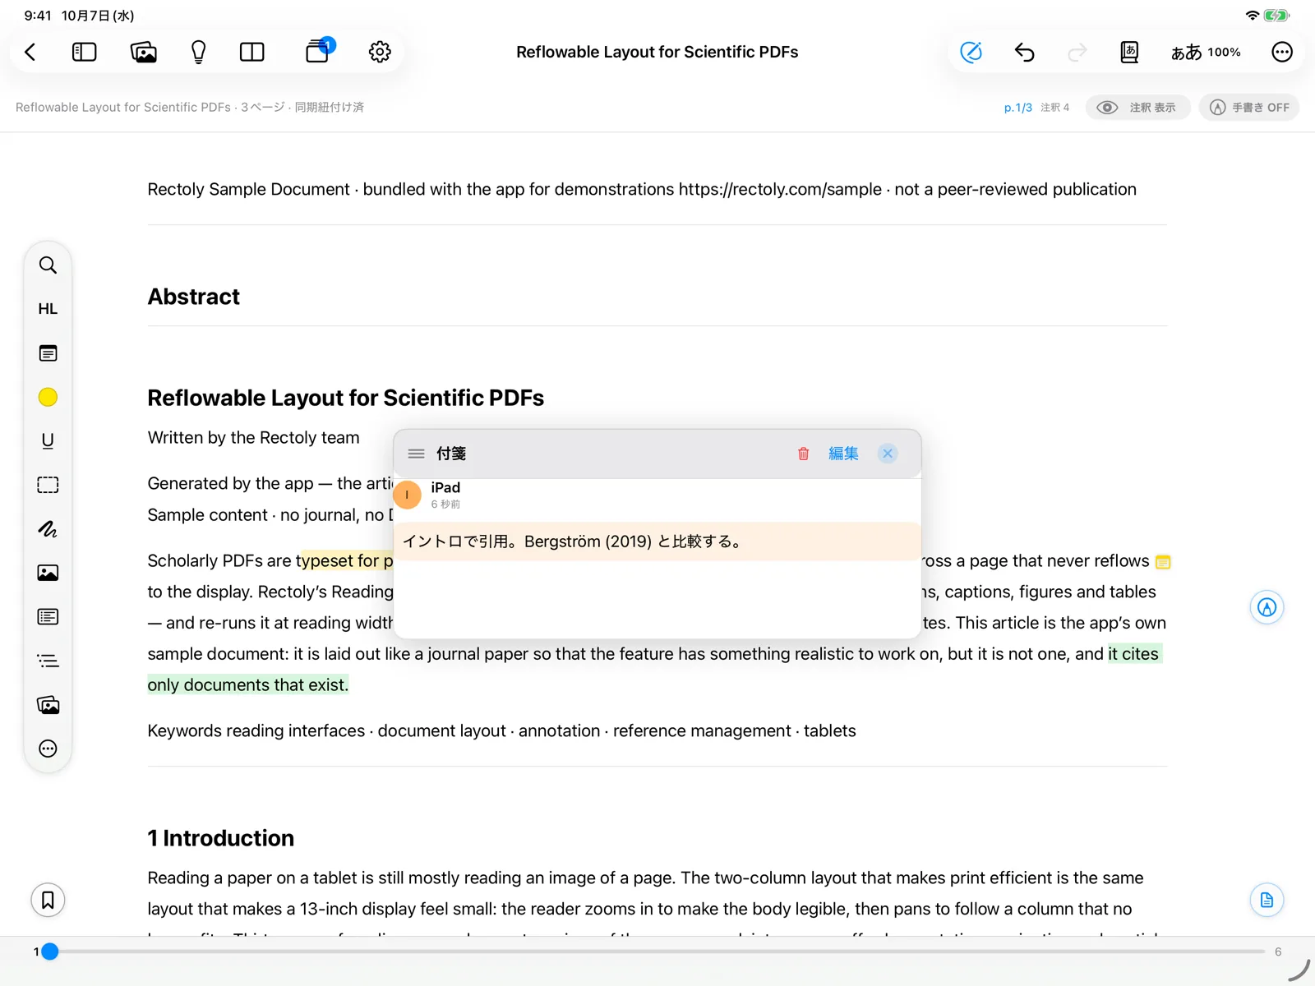Open the figures gallery icon in sidebar

(48, 705)
